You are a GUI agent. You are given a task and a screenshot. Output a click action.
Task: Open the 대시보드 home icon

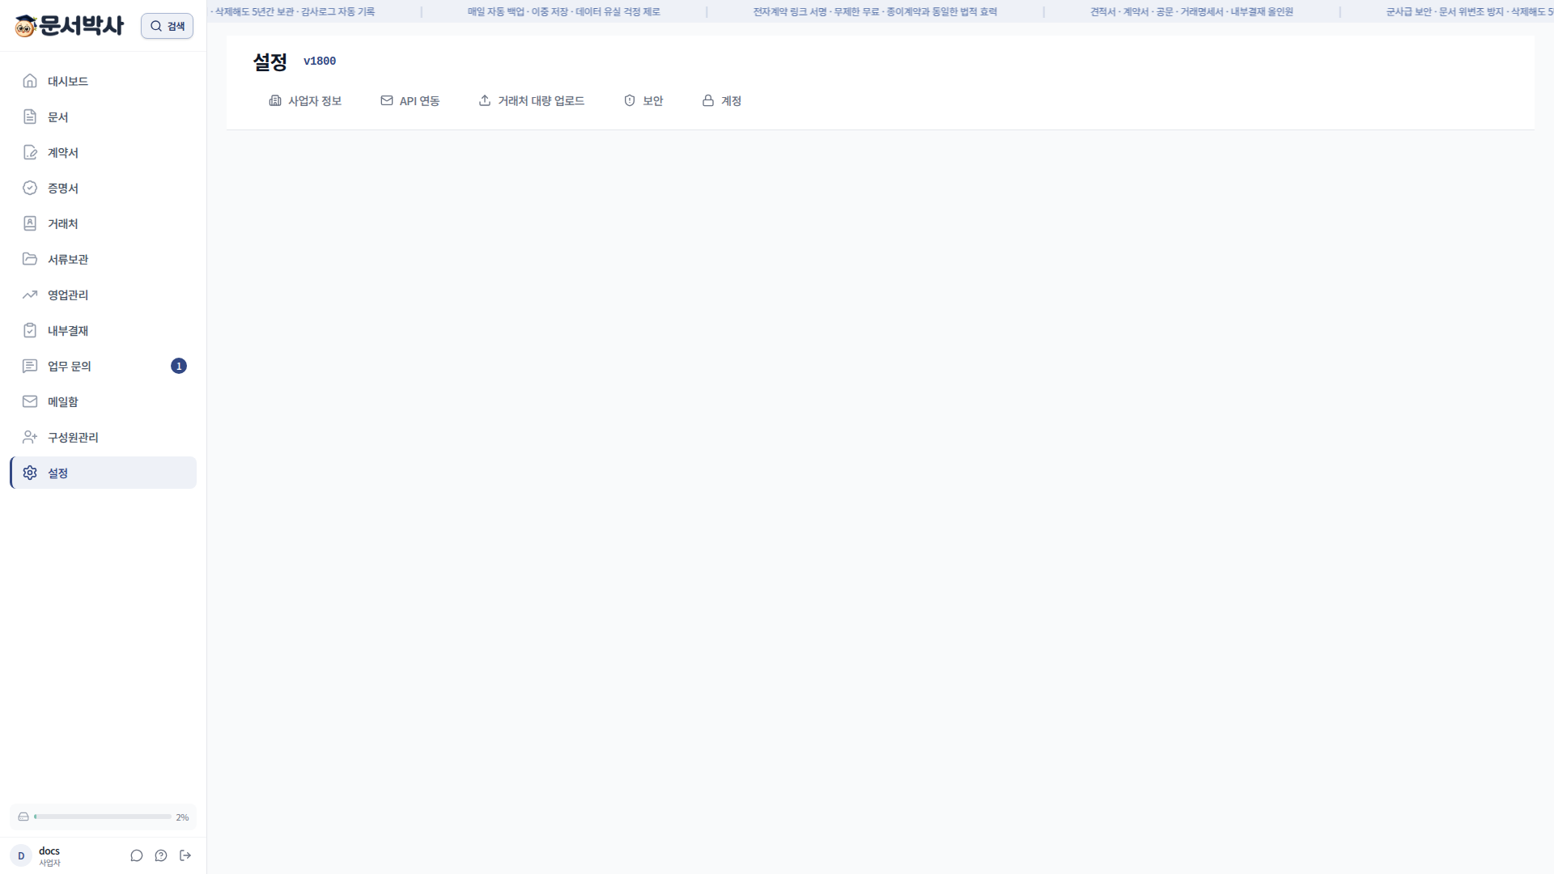click(30, 81)
